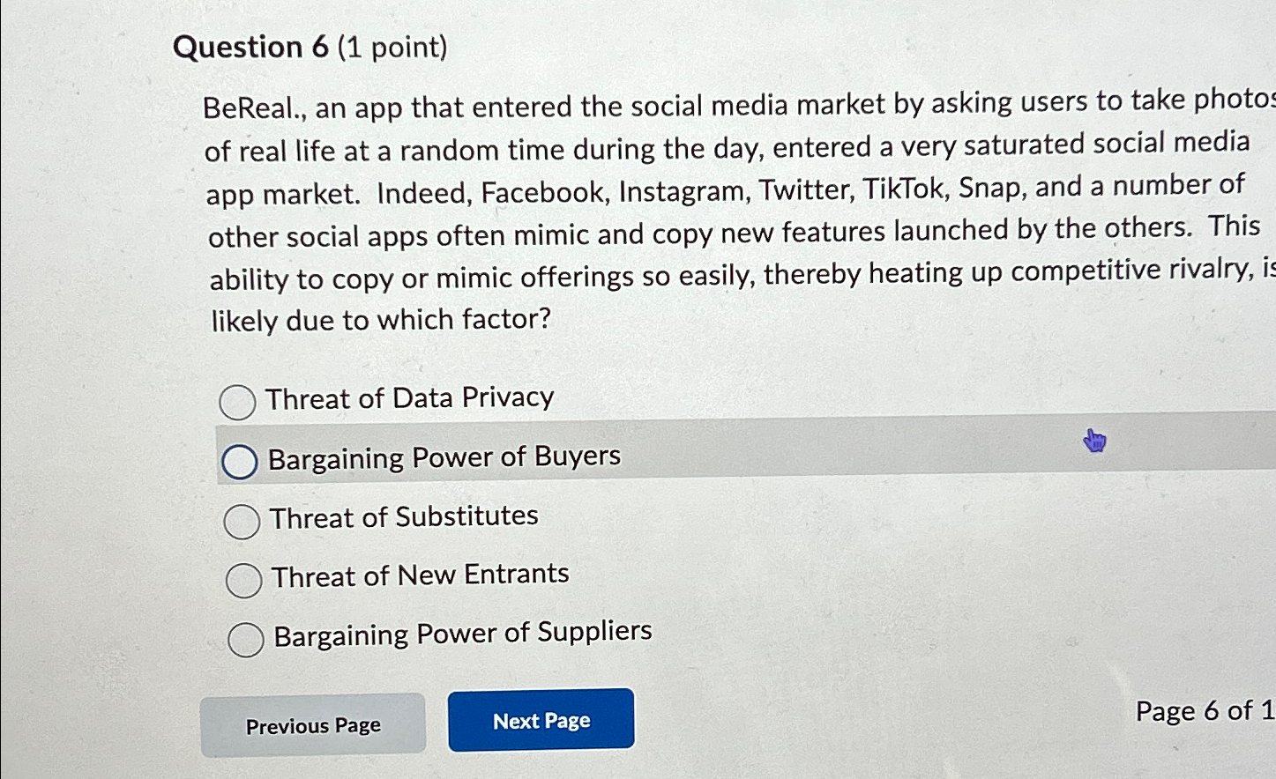Click the Threat of New Entrants label text
The width and height of the screenshot is (1276, 779).
(x=418, y=575)
